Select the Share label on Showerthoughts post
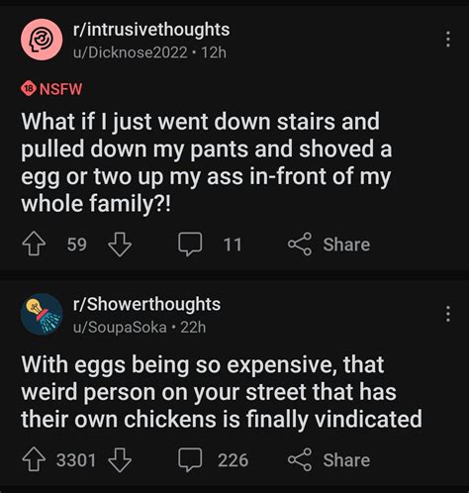469x493 pixels. coord(346,460)
